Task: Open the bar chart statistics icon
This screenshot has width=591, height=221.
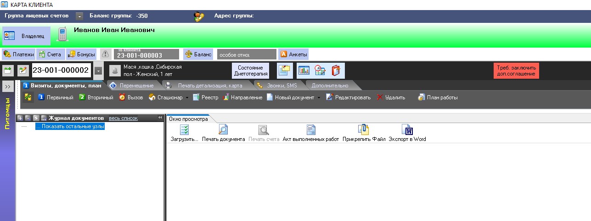Action: pyautogui.click(x=304, y=70)
